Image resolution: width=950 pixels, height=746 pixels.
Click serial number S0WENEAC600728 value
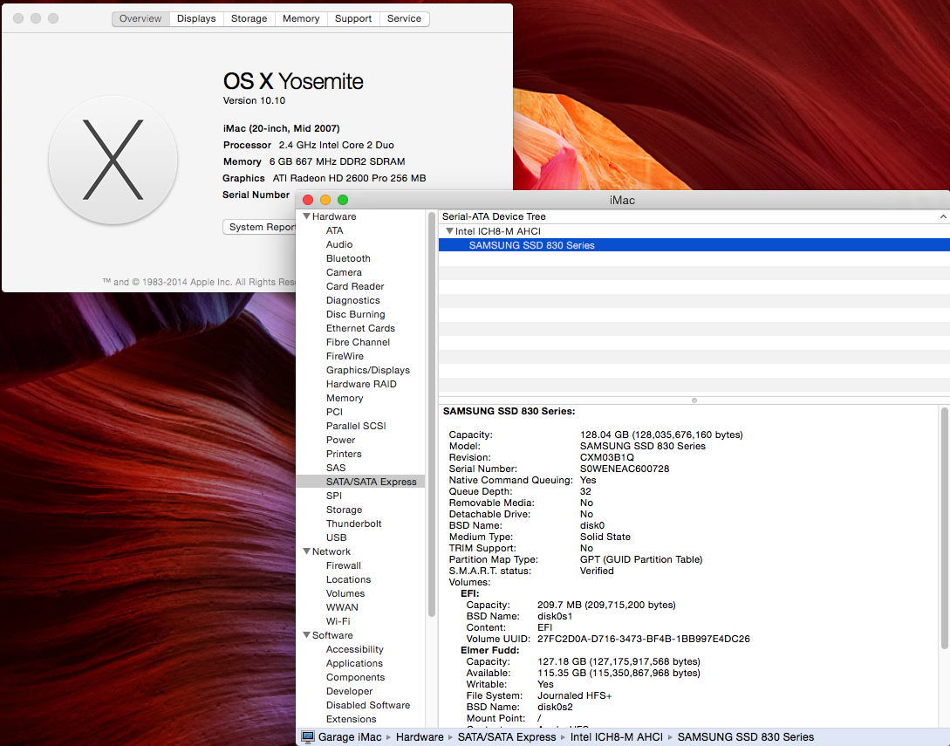point(624,469)
